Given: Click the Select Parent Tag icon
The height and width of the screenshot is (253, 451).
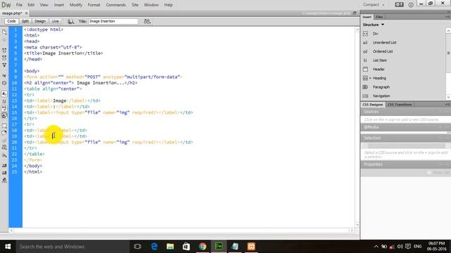Looking at the screenshot, I should [4, 75].
